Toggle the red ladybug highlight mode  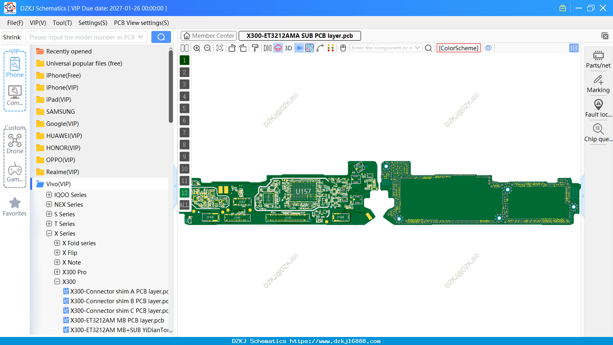pyautogui.click(x=278, y=48)
